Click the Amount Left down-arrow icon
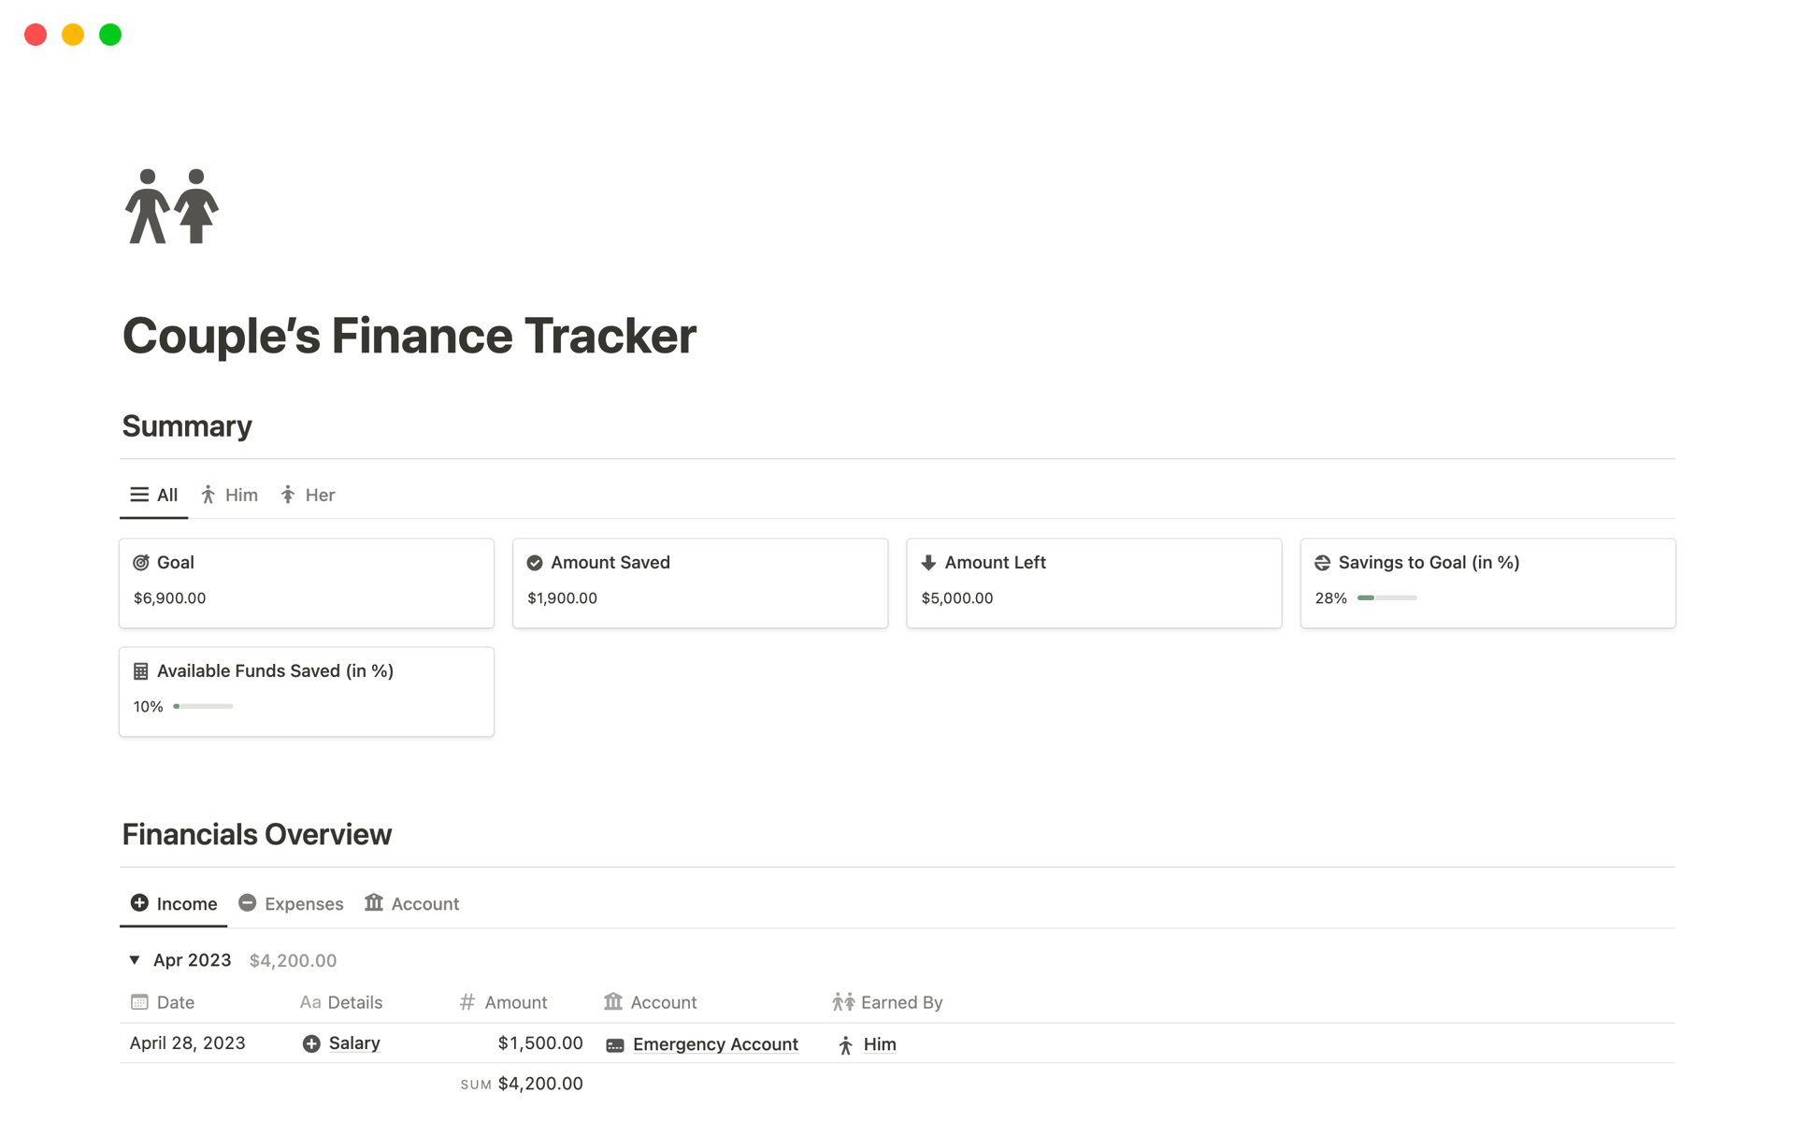Screen dimensions: 1795x1122 pos(928,563)
